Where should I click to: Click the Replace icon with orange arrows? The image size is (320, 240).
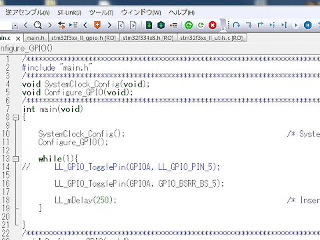point(61,25)
